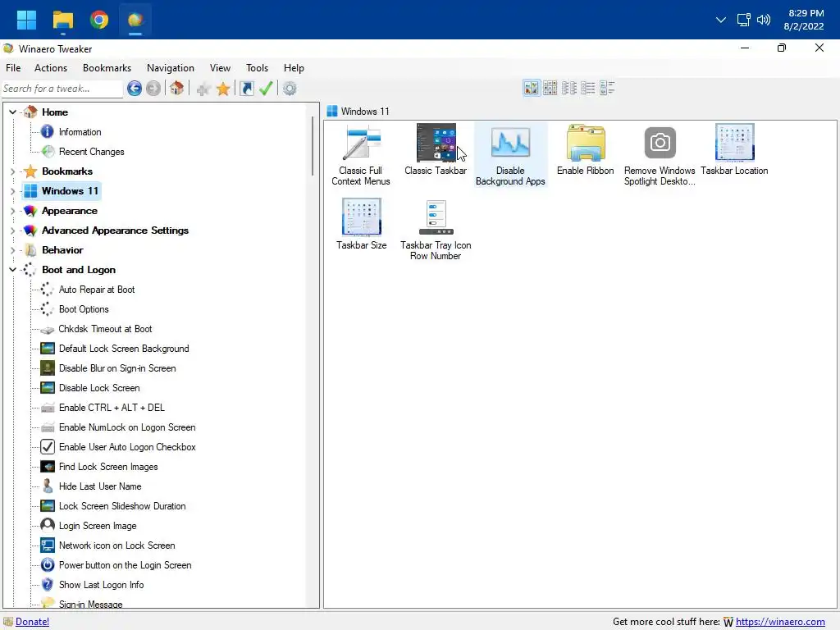Open the Classic Full Context Menus tweak
The height and width of the screenshot is (630, 840).
[x=361, y=155]
